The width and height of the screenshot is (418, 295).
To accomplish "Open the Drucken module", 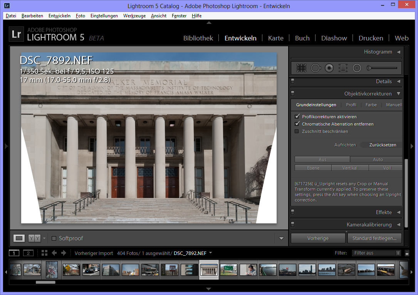I will pos(371,38).
